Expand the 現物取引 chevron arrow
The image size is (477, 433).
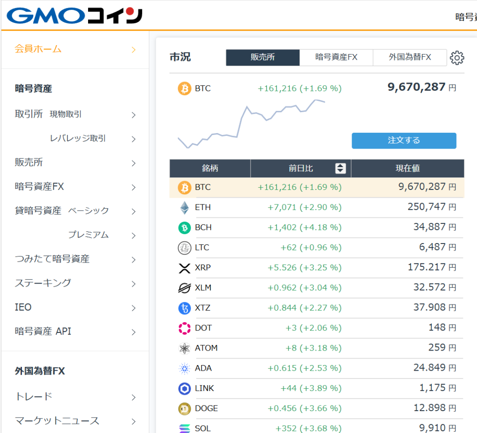tap(134, 115)
